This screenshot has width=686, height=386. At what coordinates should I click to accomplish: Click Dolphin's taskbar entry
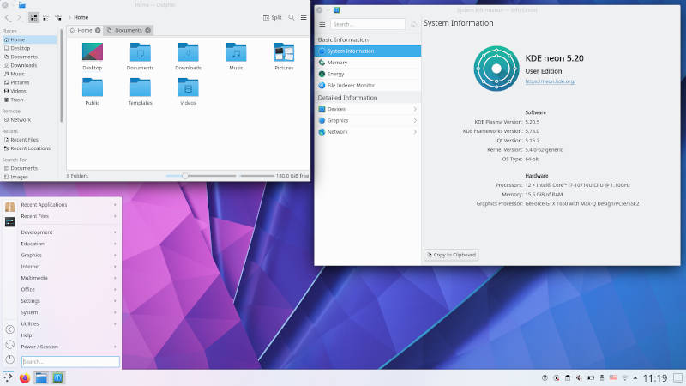click(x=41, y=377)
